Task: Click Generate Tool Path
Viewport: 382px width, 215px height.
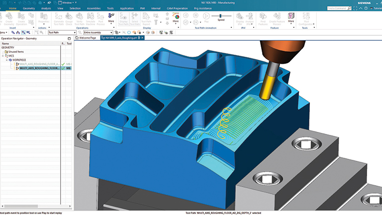Action: 59,19
